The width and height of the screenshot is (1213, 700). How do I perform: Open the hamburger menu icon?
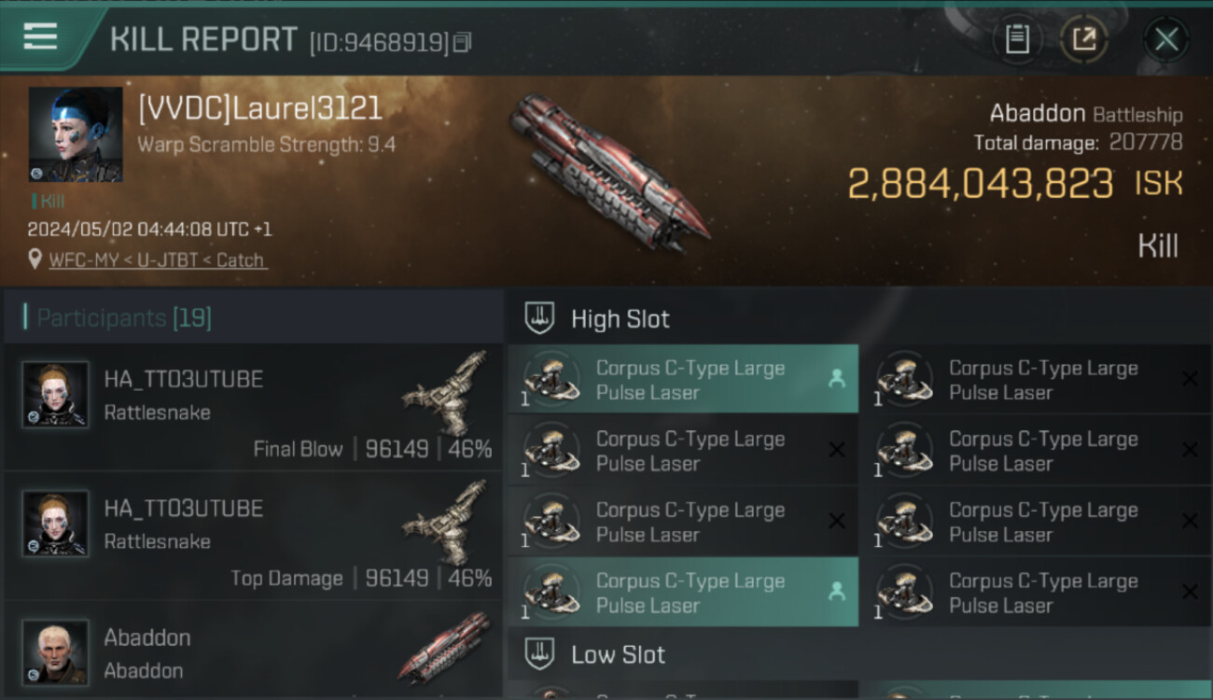pos(40,36)
